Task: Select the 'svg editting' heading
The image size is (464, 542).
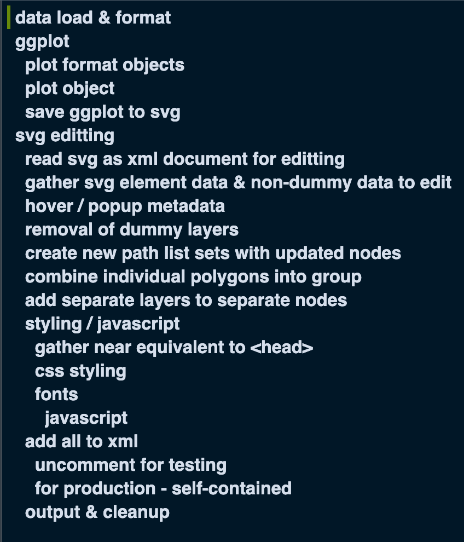Action: click(65, 135)
